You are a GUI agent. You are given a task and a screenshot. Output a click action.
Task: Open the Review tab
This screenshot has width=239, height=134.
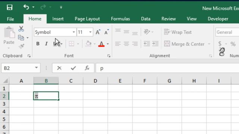[x=168, y=19]
